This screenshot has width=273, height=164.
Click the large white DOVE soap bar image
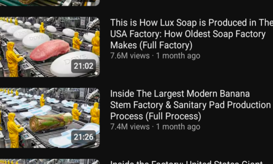click(x=75, y=64)
